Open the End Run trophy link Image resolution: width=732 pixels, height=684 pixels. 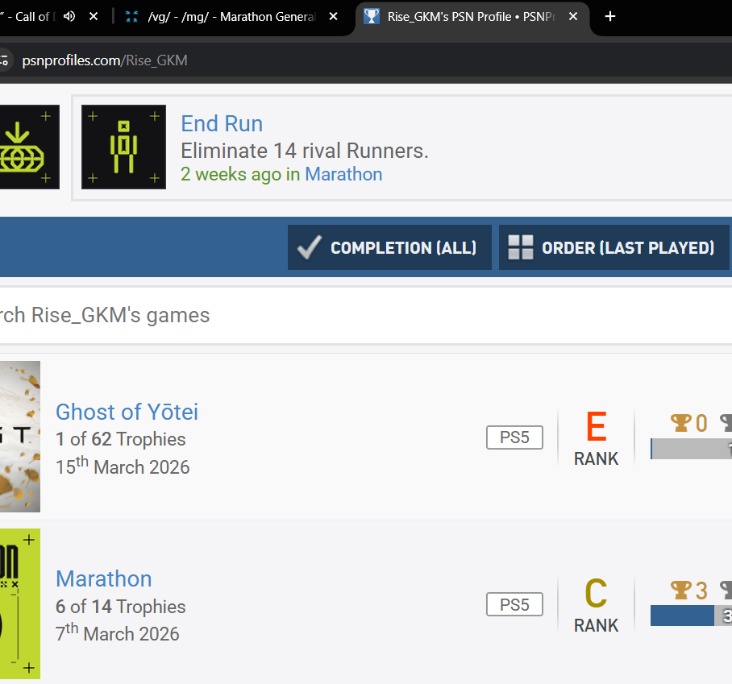point(222,123)
